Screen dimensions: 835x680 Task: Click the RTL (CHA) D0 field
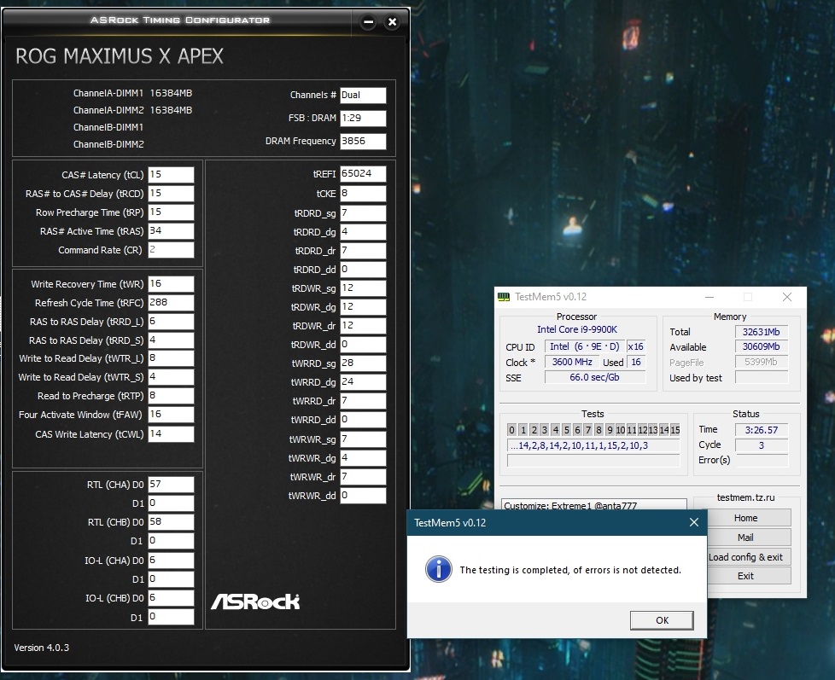pyautogui.click(x=171, y=485)
